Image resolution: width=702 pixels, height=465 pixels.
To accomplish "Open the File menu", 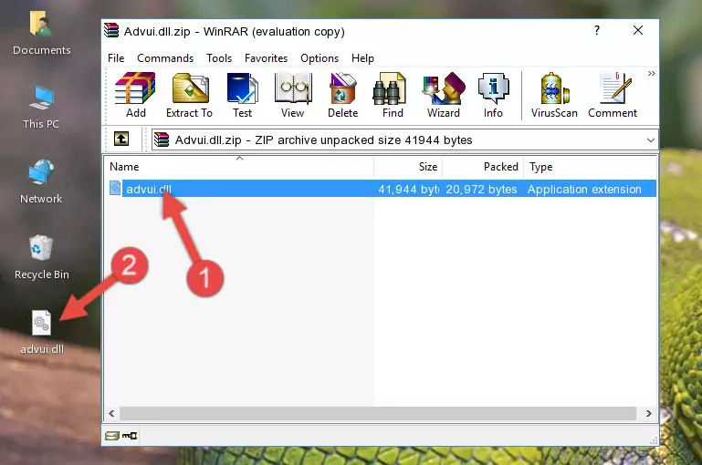I will pyautogui.click(x=116, y=58).
